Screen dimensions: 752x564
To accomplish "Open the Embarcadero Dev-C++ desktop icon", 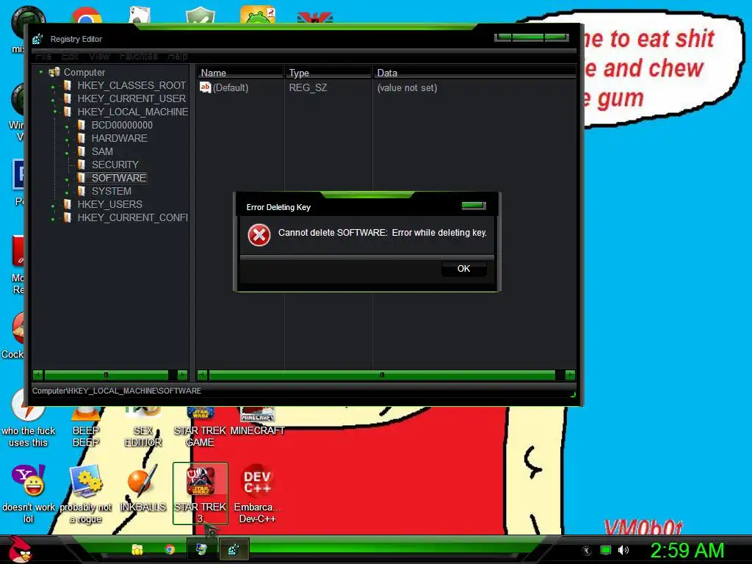I will coord(257,494).
